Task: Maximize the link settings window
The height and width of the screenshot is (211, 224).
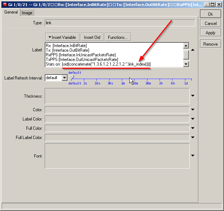Action: pyautogui.click(x=213, y=5)
